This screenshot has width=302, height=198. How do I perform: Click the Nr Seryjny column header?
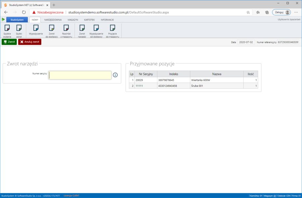[146, 74]
